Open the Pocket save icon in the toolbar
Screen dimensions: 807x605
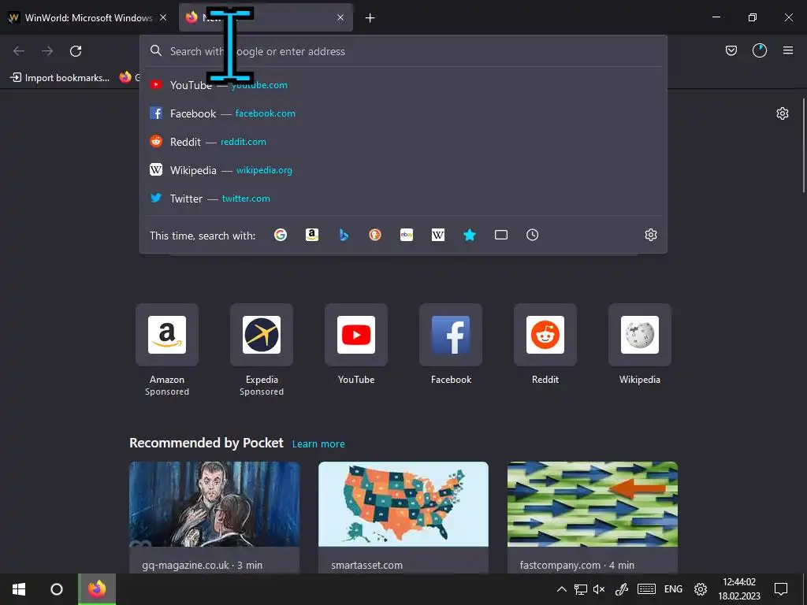point(731,50)
